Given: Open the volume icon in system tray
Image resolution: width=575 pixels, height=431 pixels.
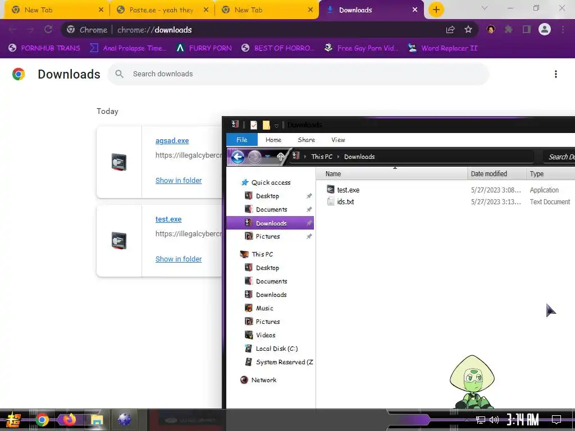Looking at the screenshot, I should click(x=494, y=420).
